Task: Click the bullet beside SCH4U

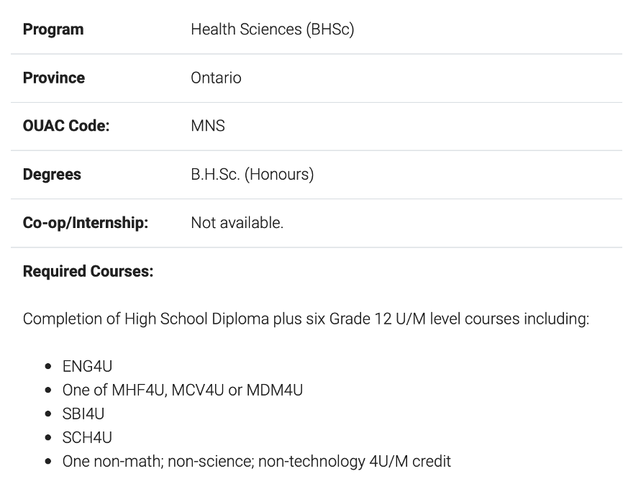Action: (48, 438)
